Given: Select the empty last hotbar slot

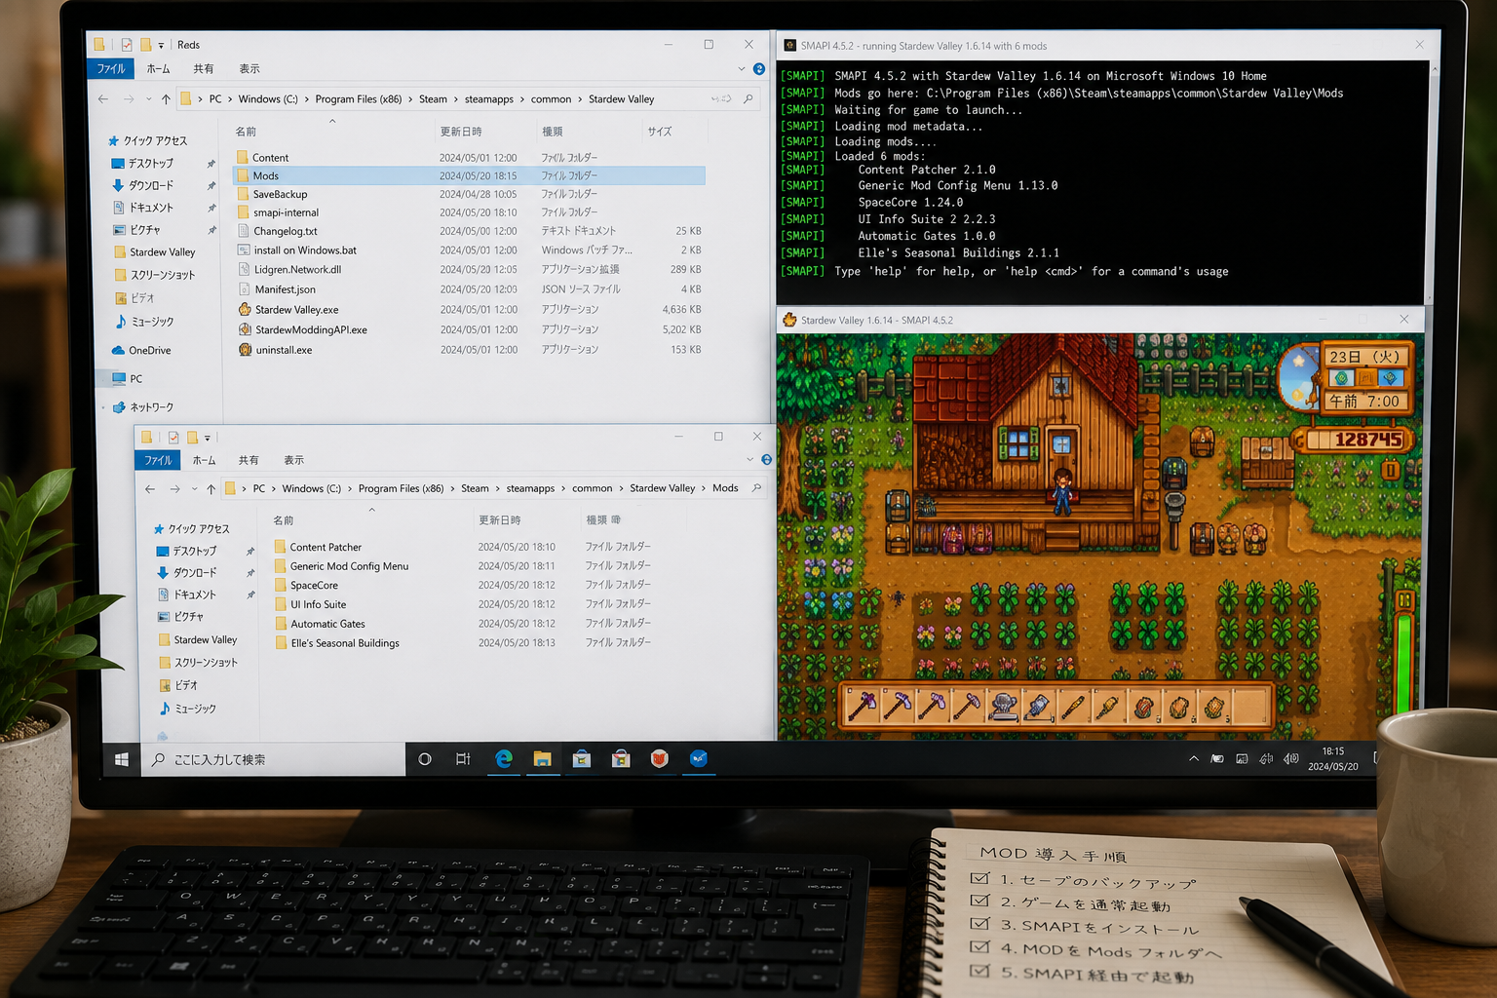Looking at the screenshot, I should pyautogui.click(x=1249, y=706).
